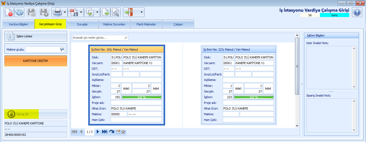Image resolution: width=366 pixels, height=142 pixels.
Task: Click the PDF export icon
Action: pos(74,12)
